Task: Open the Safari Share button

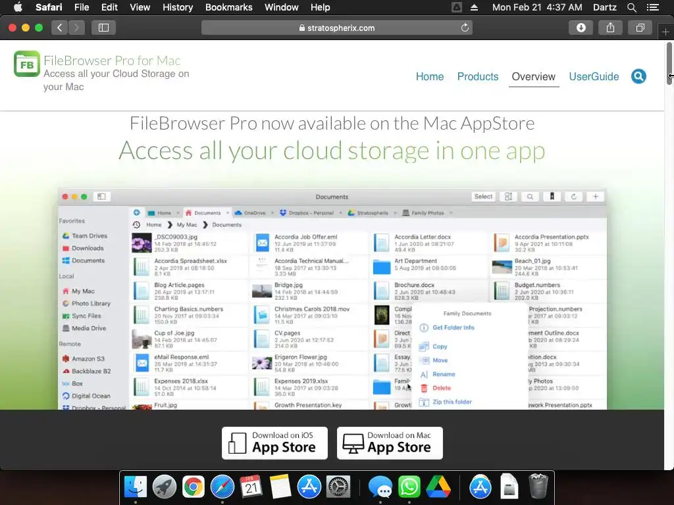Action: coord(610,28)
